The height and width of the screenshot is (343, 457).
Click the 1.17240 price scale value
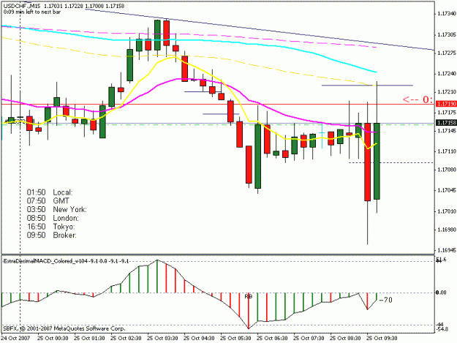(447, 74)
